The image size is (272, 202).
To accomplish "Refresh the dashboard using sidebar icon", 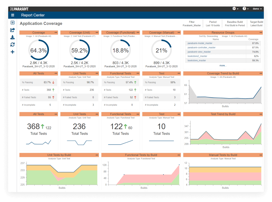I will [12, 45].
